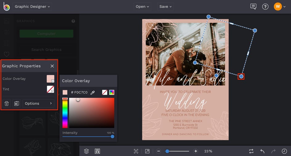Click the left corner handle on the photo
Viewport: 291px width, 156px height.
pos(195,63)
